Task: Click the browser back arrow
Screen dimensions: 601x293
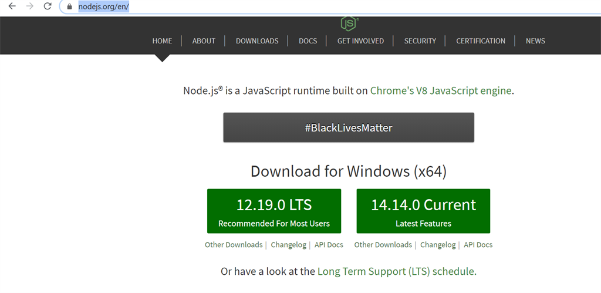Action: coord(12,6)
